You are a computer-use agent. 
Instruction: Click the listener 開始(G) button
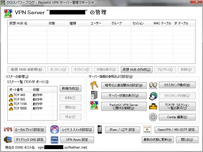coord(71,107)
